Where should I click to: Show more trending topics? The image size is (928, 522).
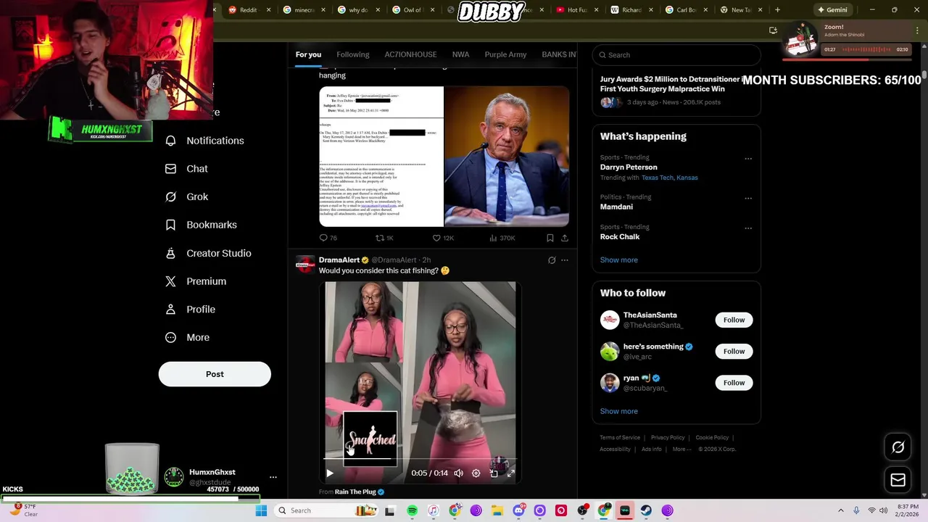(618, 260)
